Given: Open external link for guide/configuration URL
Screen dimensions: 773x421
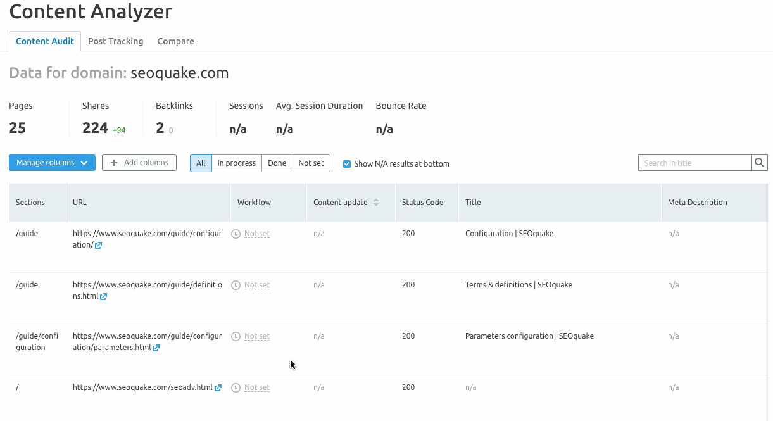Looking at the screenshot, I should pyautogui.click(x=98, y=246).
